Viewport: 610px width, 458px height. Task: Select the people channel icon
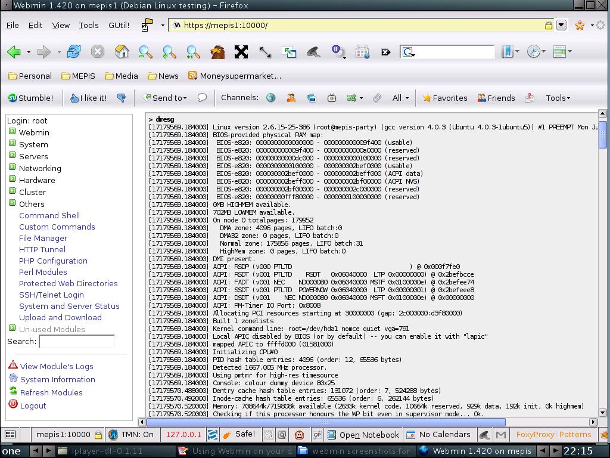[291, 98]
